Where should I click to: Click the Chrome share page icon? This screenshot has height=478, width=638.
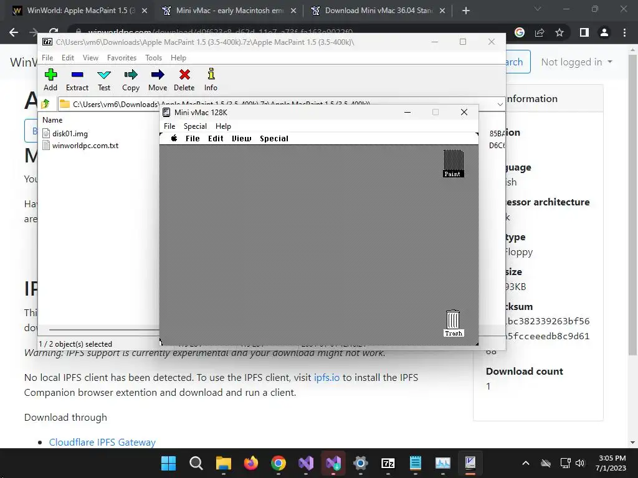pyautogui.click(x=540, y=32)
